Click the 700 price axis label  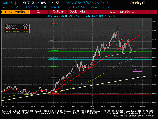(x=154, y=85)
